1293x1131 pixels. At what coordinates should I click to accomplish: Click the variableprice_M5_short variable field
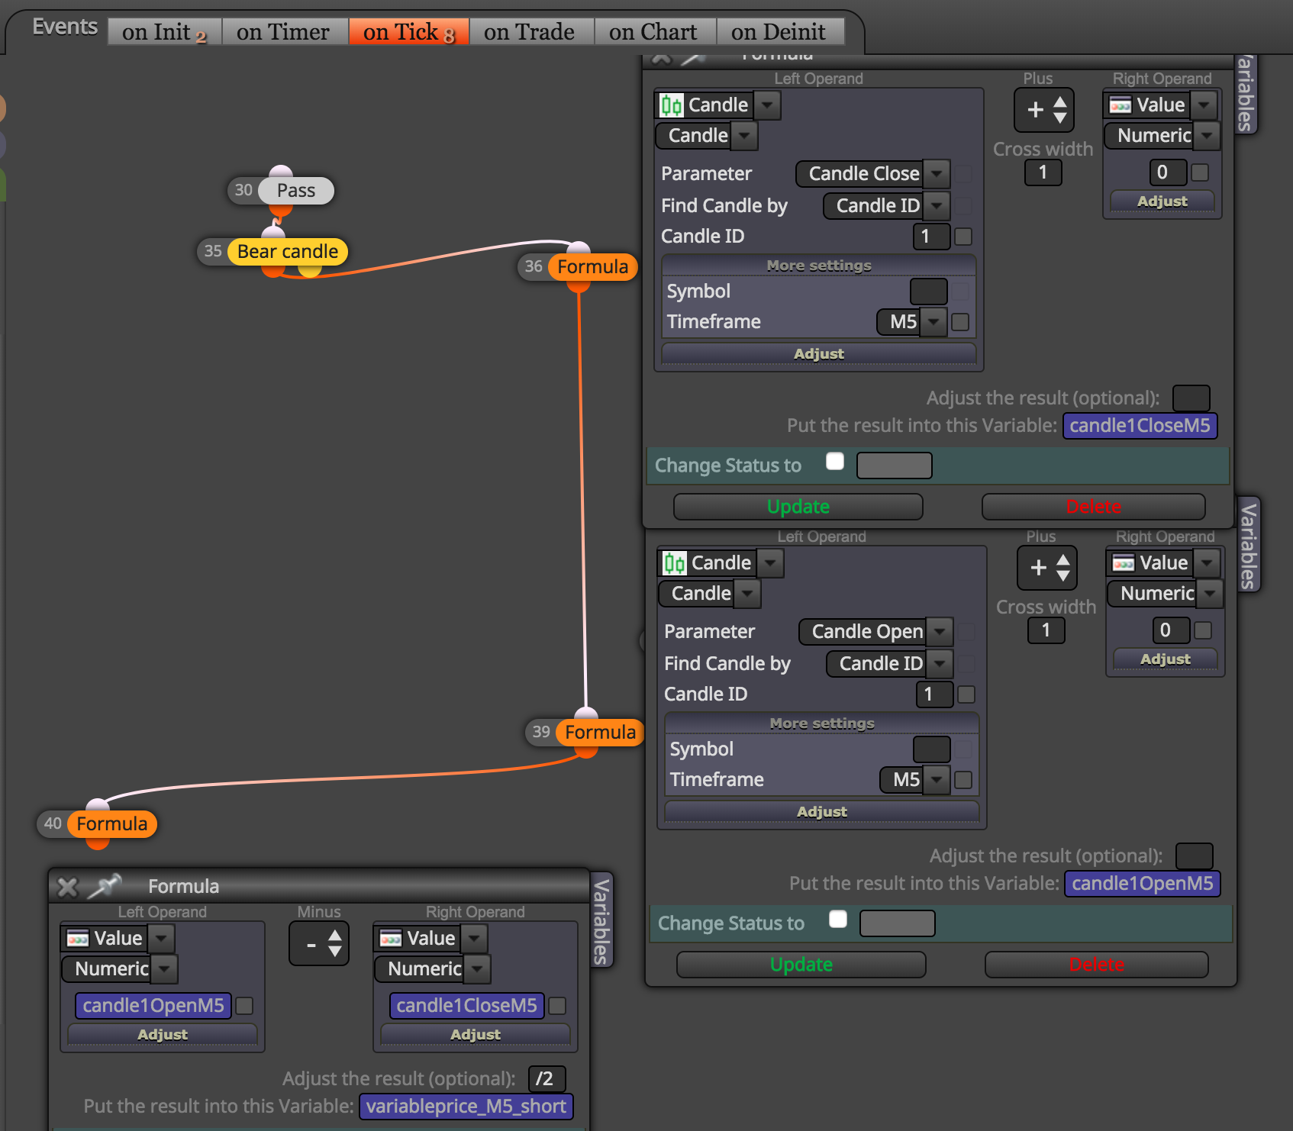coord(466,1107)
